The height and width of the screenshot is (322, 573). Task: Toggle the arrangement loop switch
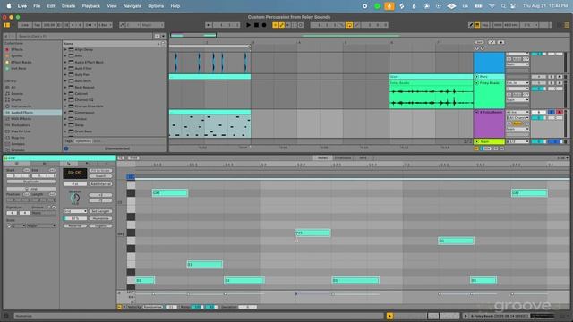[349, 25]
